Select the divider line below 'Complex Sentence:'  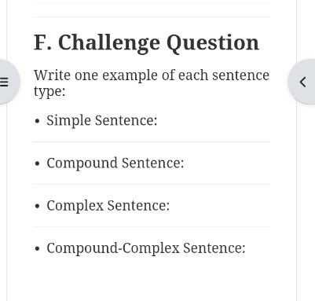(x=152, y=227)
